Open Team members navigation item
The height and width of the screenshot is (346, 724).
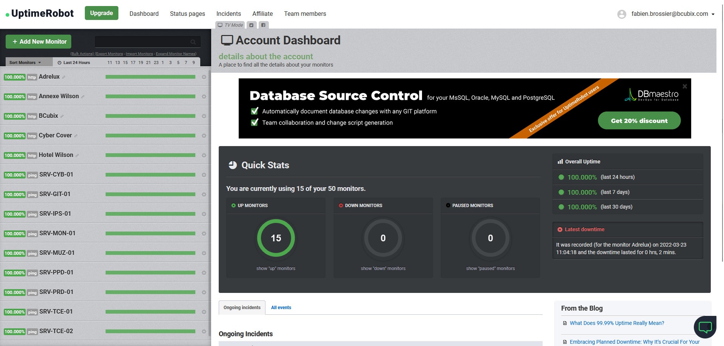pos(305,14)
